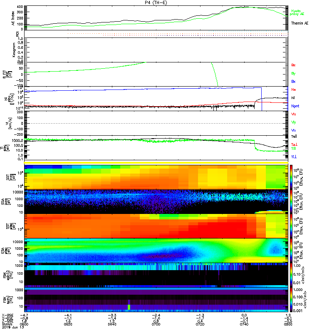The height and width of the screenshot is (333, 312).
Task: Pick the blue Npot legend entry
Action: (295, 106)
